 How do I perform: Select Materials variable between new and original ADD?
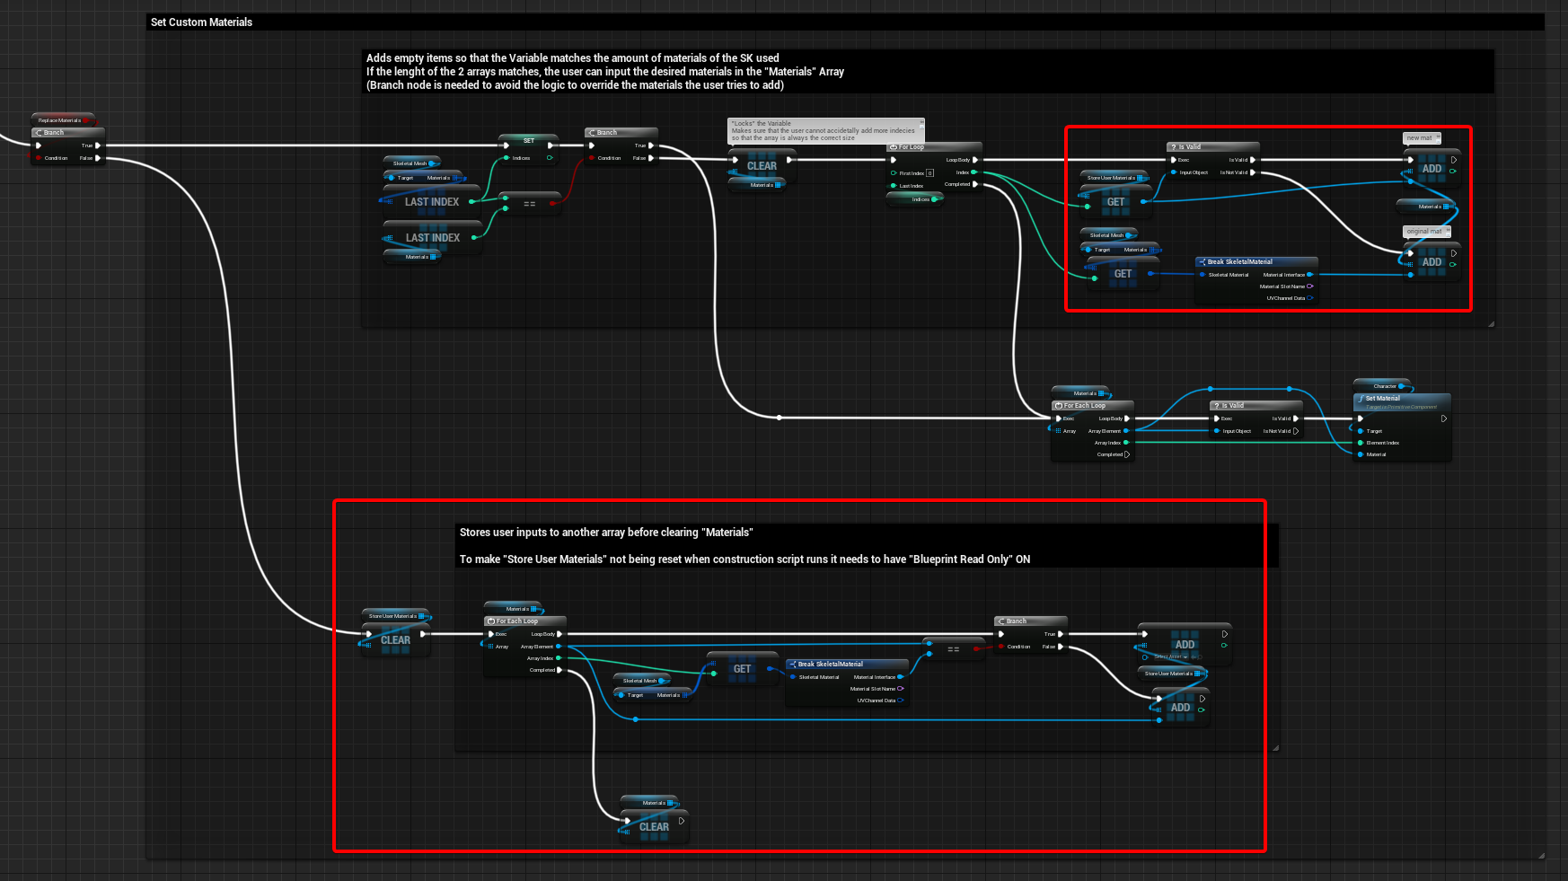click(1426, 207)
